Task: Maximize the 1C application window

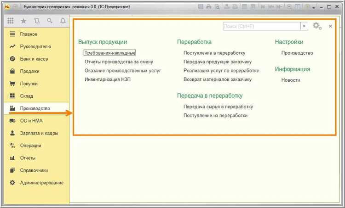Action: click(x=329, y=7)
